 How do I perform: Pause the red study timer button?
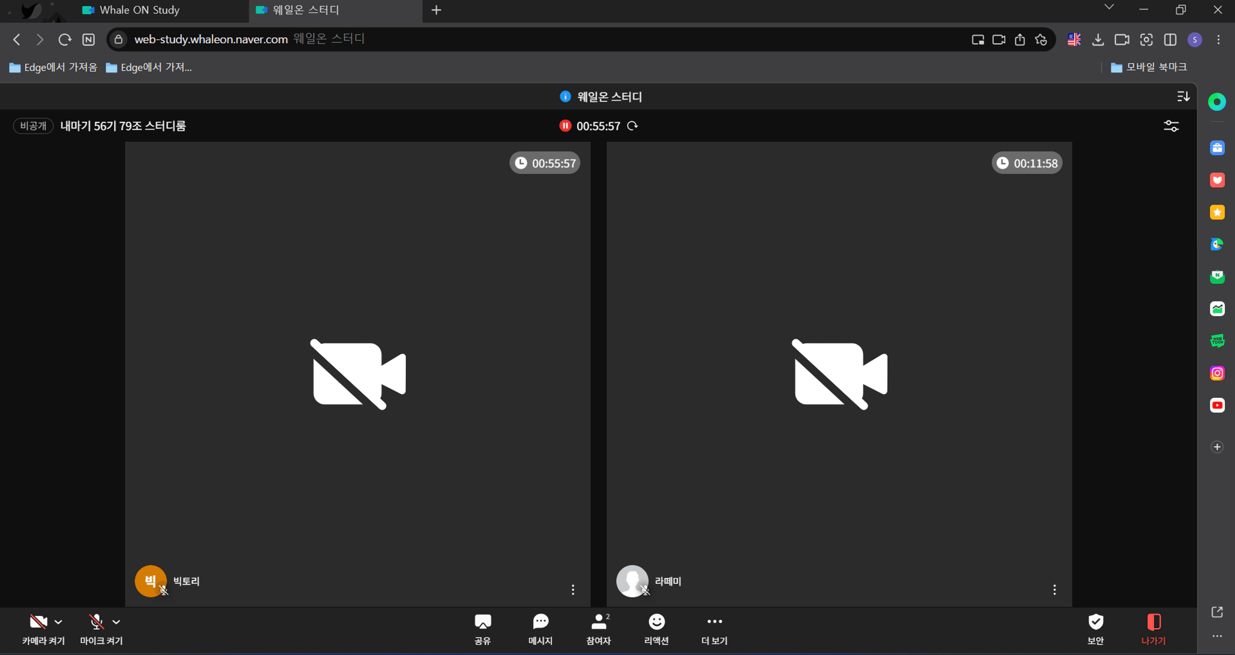pos(565,126)
